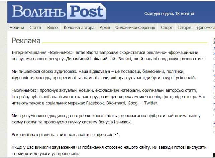Navigate to Онлайн-конференції

click(135, 28)
